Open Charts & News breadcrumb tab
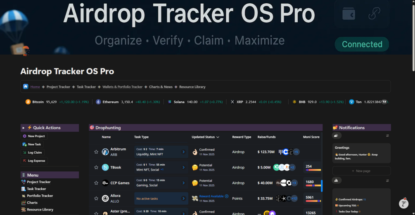This screenshot has height=215, width=415. point(161,86)
